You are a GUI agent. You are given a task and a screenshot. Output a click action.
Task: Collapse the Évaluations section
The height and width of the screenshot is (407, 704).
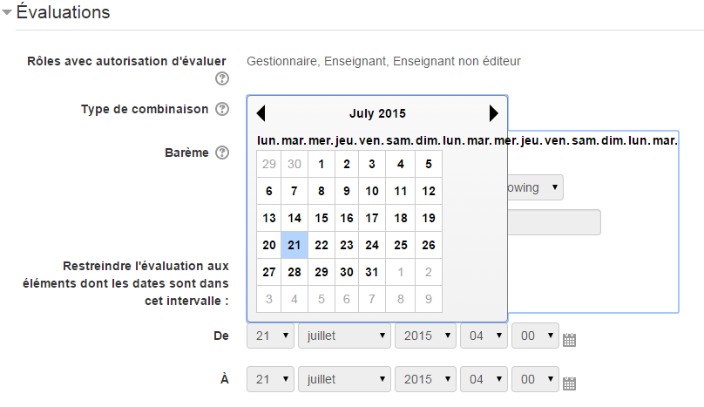(x=7, y=12)
